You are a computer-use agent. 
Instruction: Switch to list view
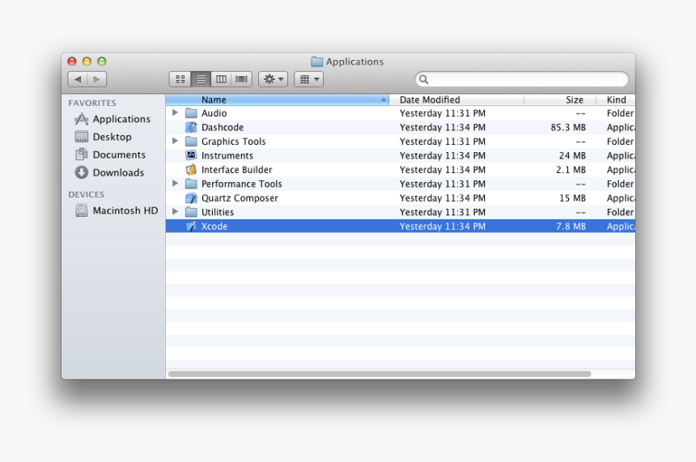[x=201, y=79]
